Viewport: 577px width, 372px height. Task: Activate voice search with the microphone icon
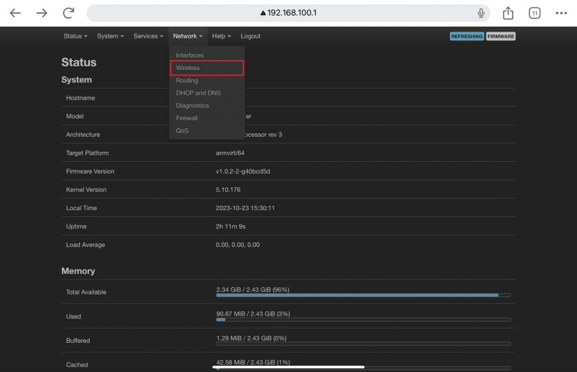pos(481,12)
